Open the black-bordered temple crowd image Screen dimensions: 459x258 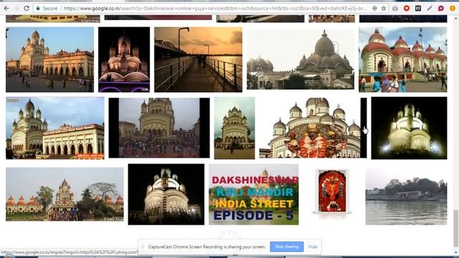[159, 128]
